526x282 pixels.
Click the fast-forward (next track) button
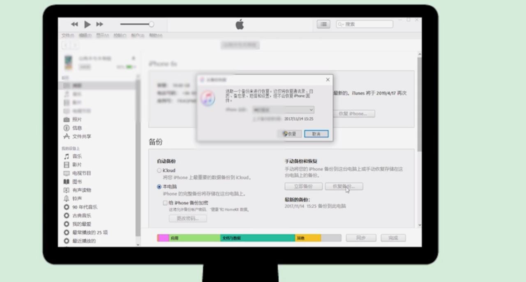pos(100,24)
